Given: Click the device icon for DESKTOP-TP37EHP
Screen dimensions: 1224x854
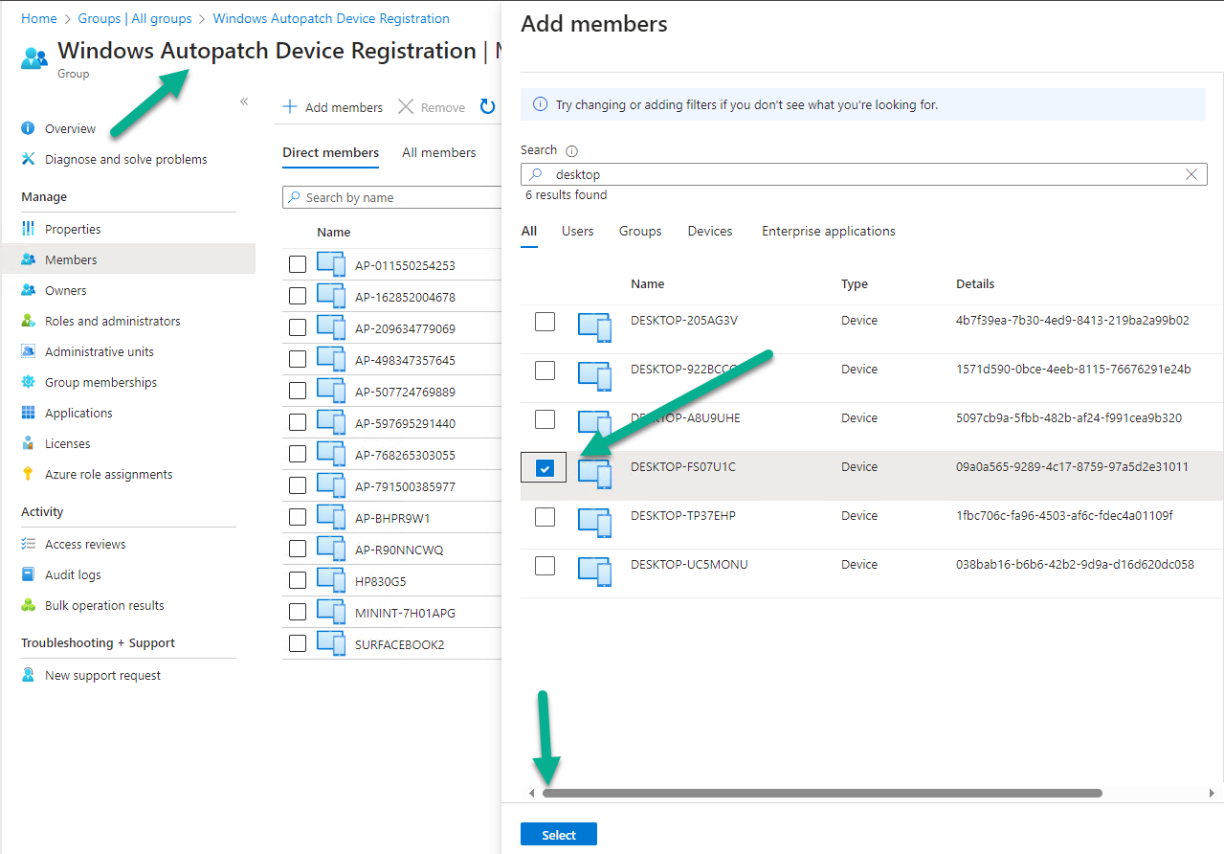Looking at the screenshot, I should 594,522.
